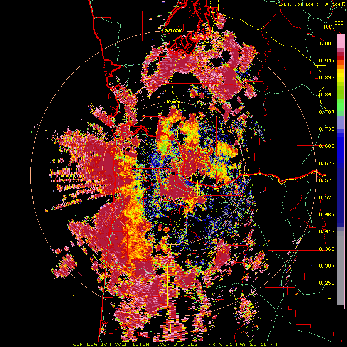Click the 0.5 DEG elevation text
Screen dimensions: 347x347
coord(186,344)
